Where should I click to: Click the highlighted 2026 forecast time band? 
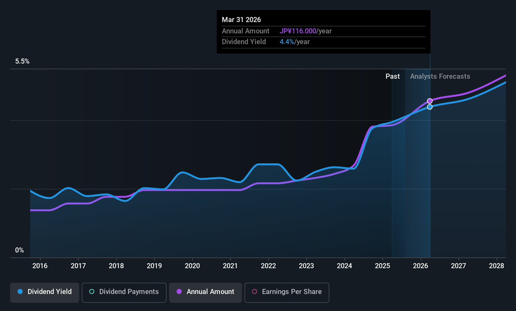point(418,157)
